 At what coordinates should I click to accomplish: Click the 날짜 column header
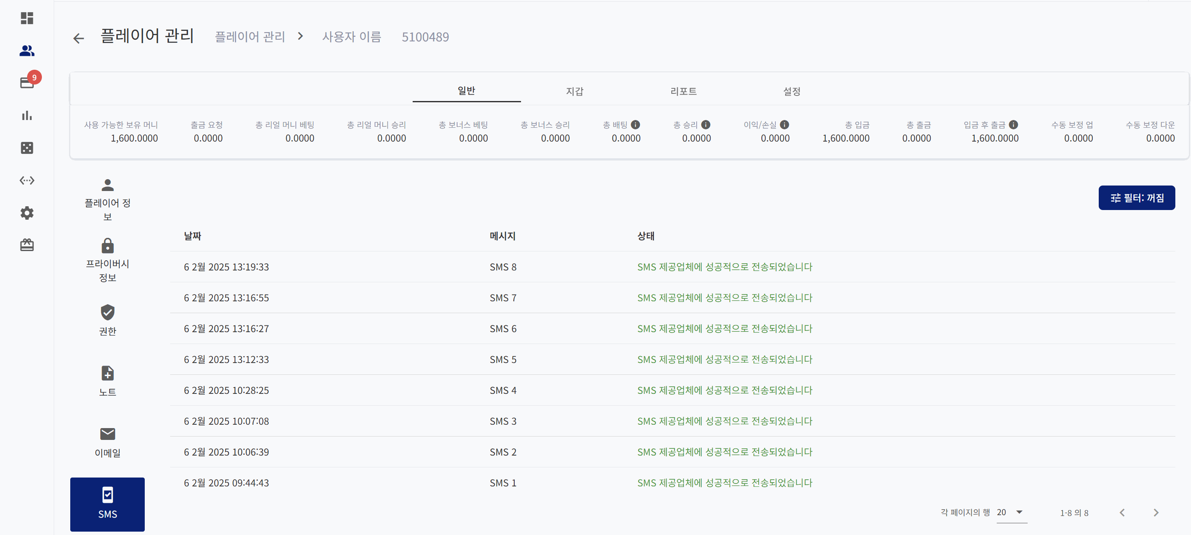coord(192,236)
